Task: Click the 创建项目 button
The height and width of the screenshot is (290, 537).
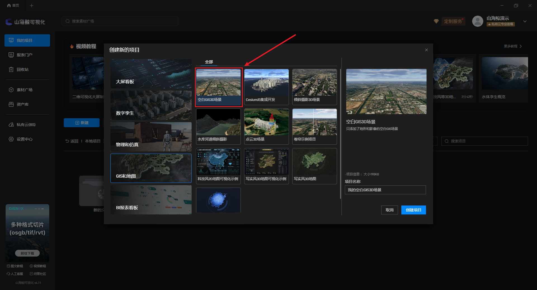Action: [413, 210]
